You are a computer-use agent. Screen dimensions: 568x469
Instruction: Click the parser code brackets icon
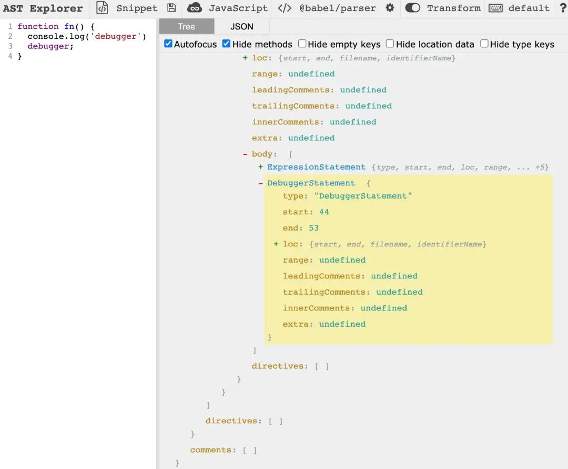(285, 8)
